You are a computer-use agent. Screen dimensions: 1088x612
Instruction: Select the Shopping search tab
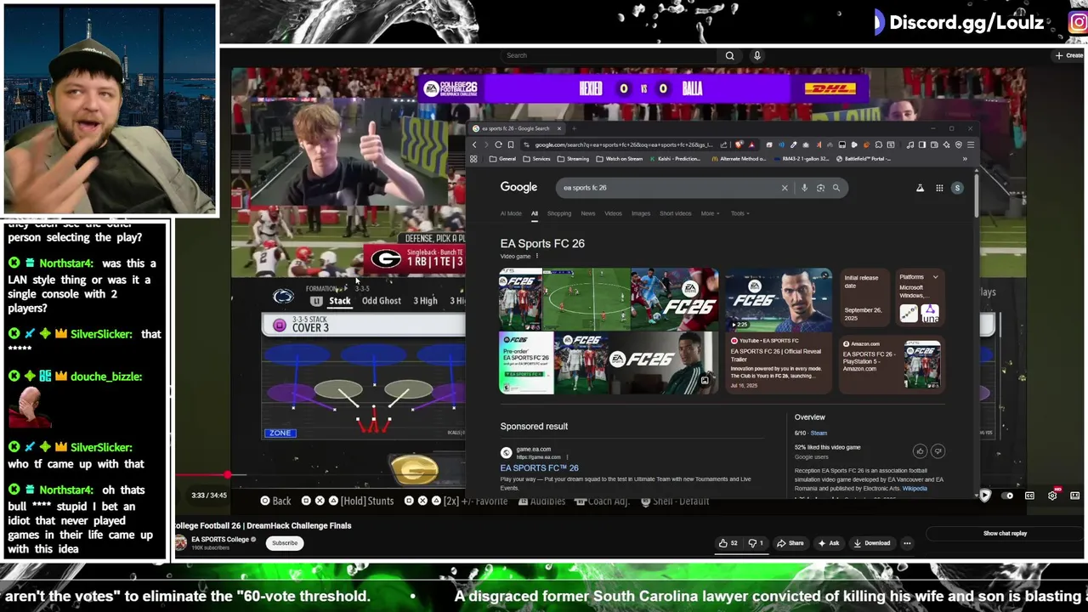tap(559, 213)
